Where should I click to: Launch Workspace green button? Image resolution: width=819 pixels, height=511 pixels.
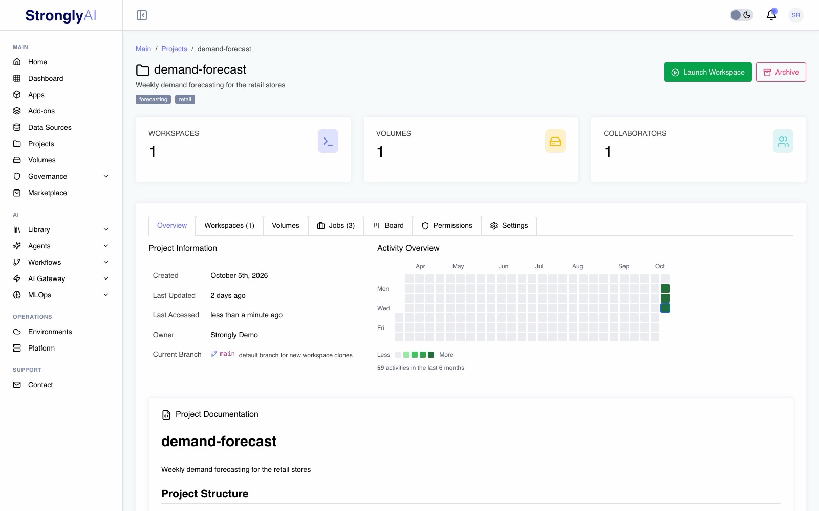708,72
